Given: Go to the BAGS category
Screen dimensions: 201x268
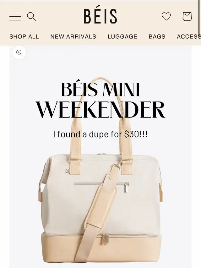Looking at the screenshot, I should [157, 36].
